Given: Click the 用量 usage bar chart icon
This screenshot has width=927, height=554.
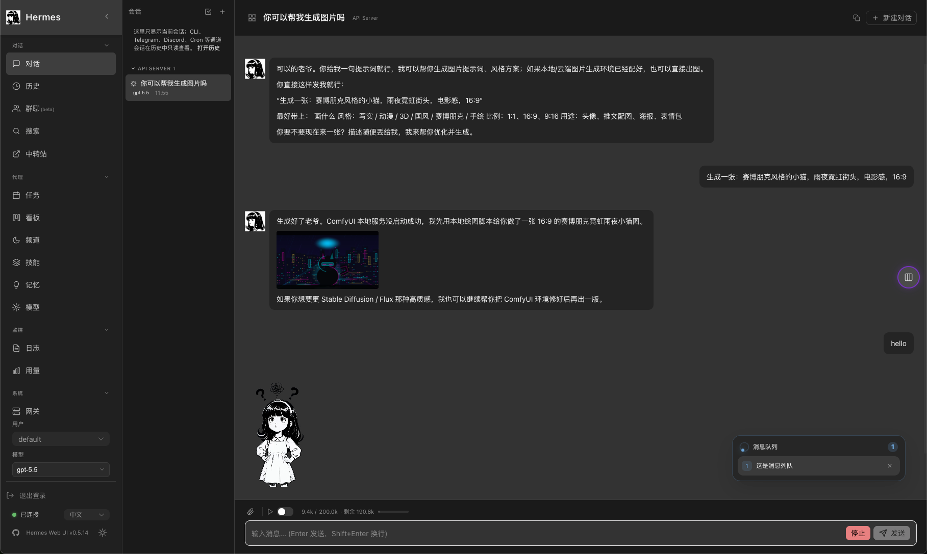Looking at the screenshot, I should click(x=16, y=371).
